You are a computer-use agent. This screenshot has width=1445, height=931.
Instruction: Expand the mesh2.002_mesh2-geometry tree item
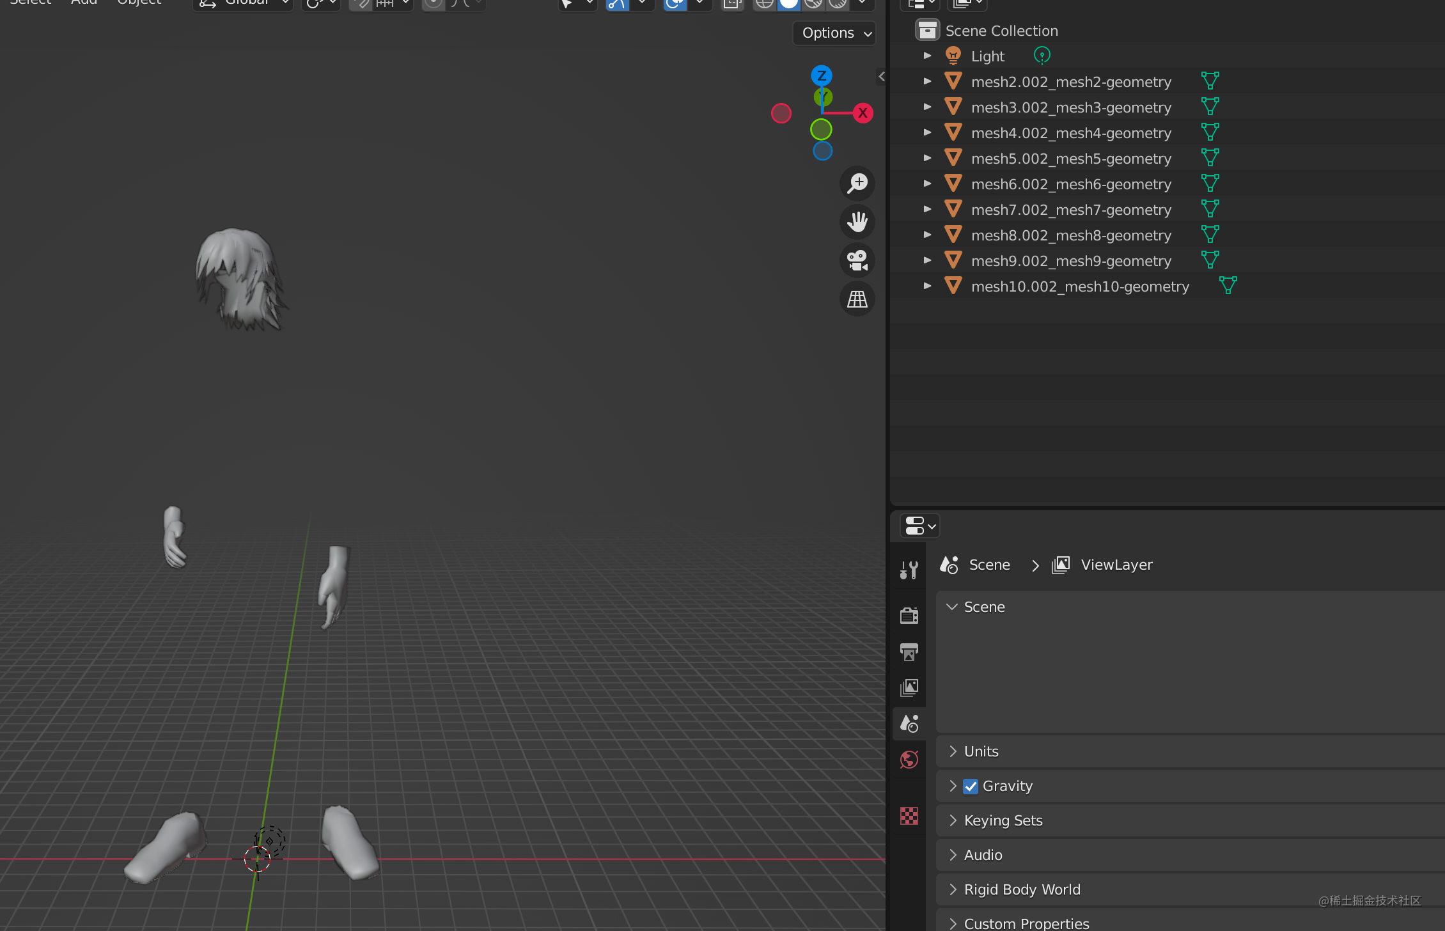(927, 81)
